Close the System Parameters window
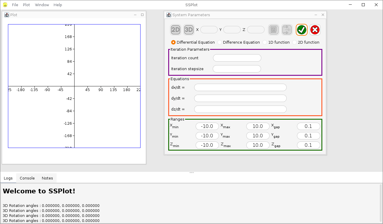The width and height of the screenshot is (383, 224). click(x=323, y=15)
